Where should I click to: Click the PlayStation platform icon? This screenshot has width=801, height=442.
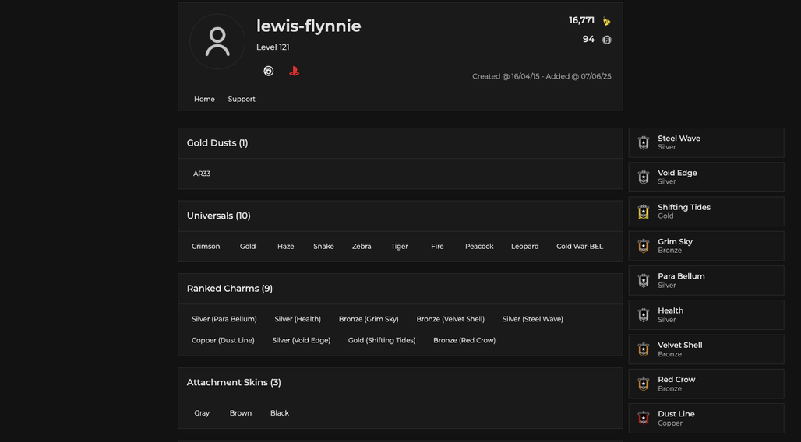[x=294, y=72]
